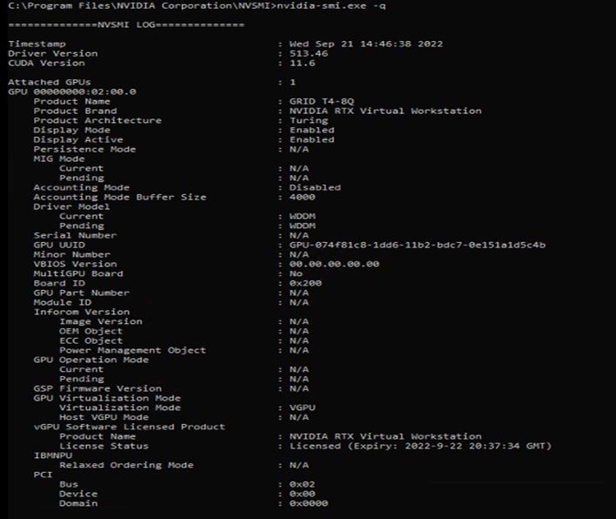
Task: Select the License Status expiry text
Action: click(421, 446)
